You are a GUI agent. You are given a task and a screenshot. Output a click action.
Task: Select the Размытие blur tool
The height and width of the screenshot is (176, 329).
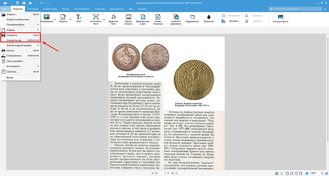[x=209, y=17]
